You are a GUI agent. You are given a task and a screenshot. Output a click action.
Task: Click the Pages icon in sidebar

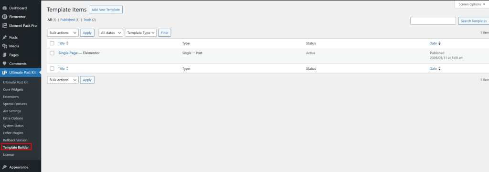tap(4, 55)
